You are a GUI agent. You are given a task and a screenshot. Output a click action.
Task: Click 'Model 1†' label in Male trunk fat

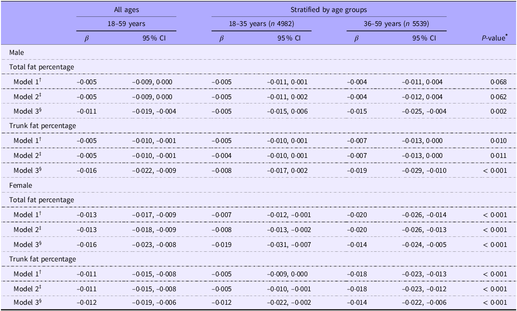click(x=27, y=141)
